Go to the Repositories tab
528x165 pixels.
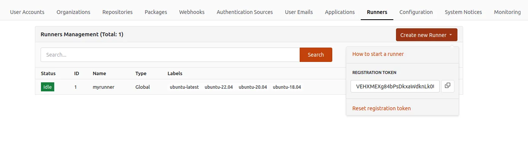[x=118, y=12]
